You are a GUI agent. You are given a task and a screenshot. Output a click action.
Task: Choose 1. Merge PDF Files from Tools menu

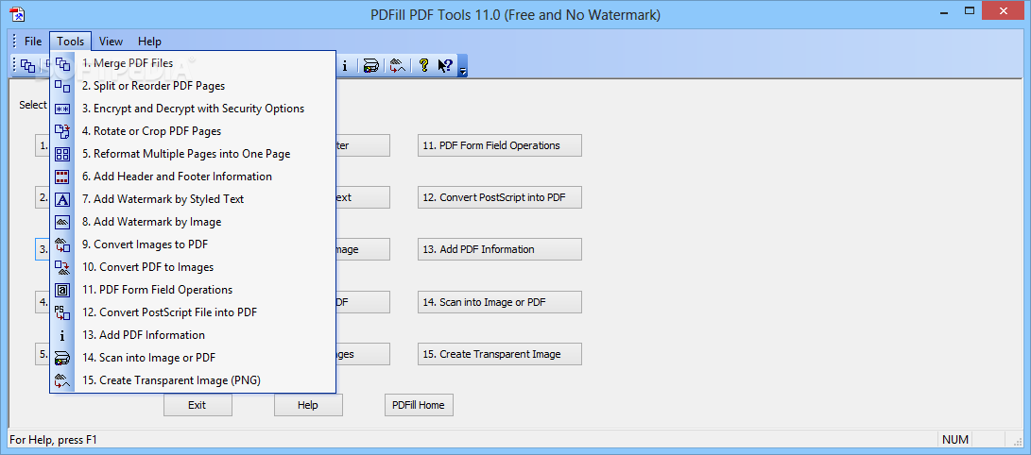pos(193,63)
